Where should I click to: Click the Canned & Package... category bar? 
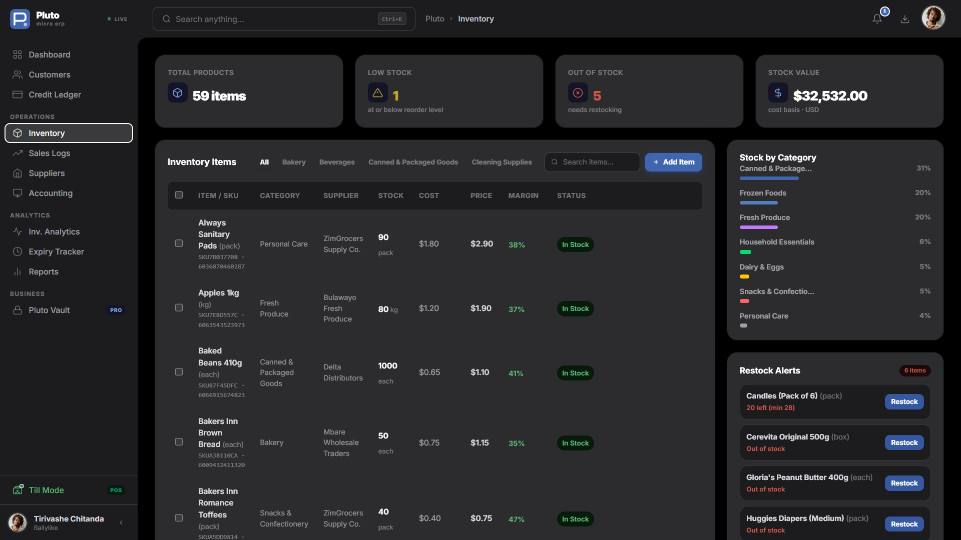769,178
